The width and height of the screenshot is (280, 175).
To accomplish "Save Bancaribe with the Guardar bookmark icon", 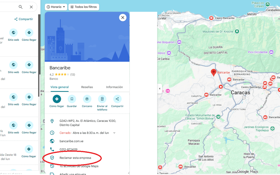I will click(72, 99).
